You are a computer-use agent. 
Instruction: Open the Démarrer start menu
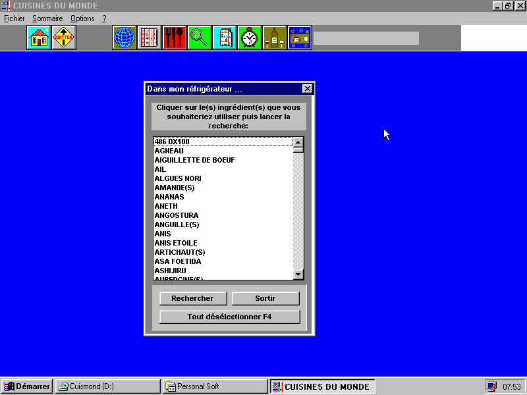click(x=27, y=386)
